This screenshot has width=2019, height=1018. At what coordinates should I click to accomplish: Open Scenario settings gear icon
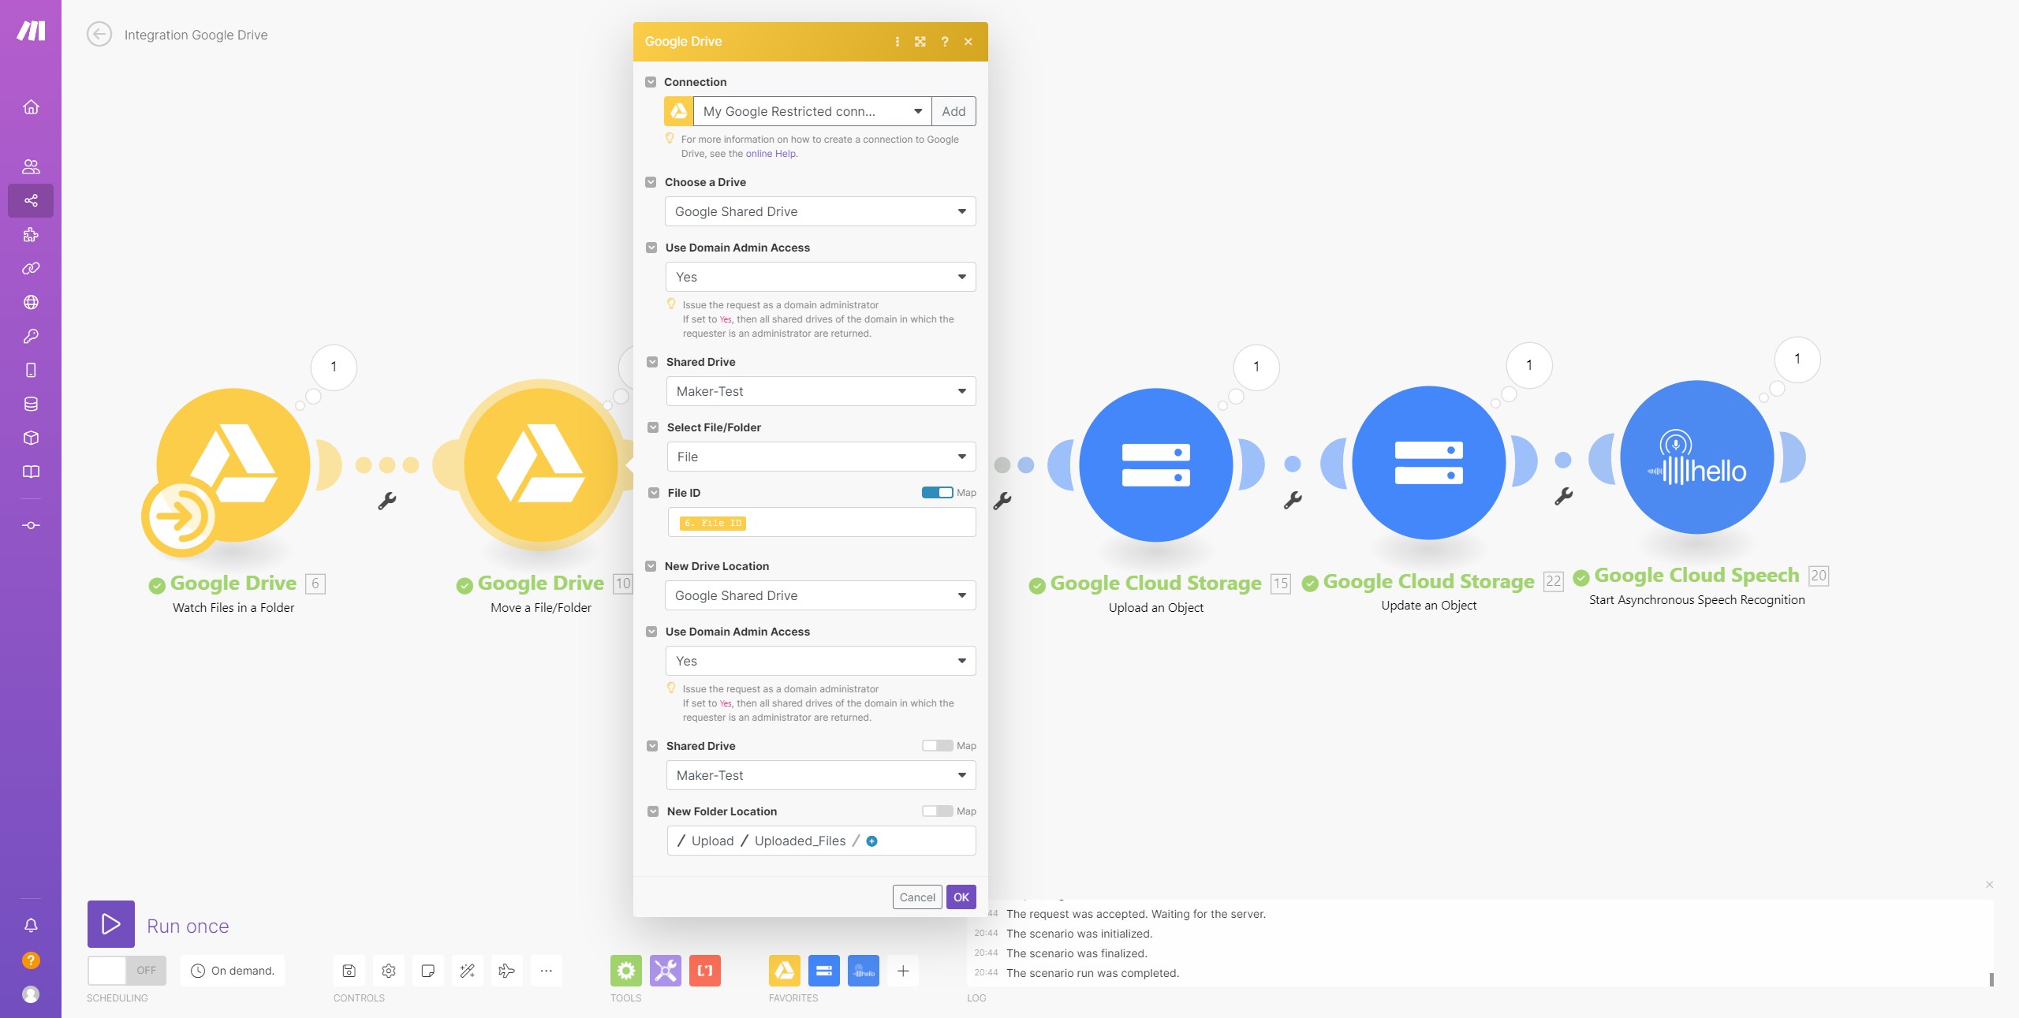(389, 971)
